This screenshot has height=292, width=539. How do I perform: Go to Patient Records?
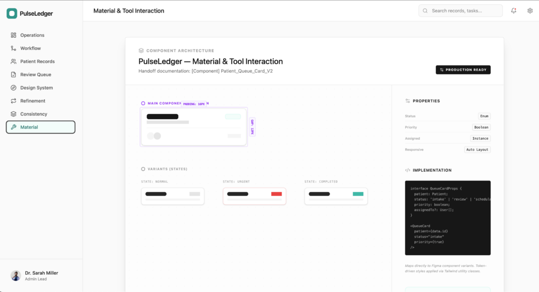(41, 61)
